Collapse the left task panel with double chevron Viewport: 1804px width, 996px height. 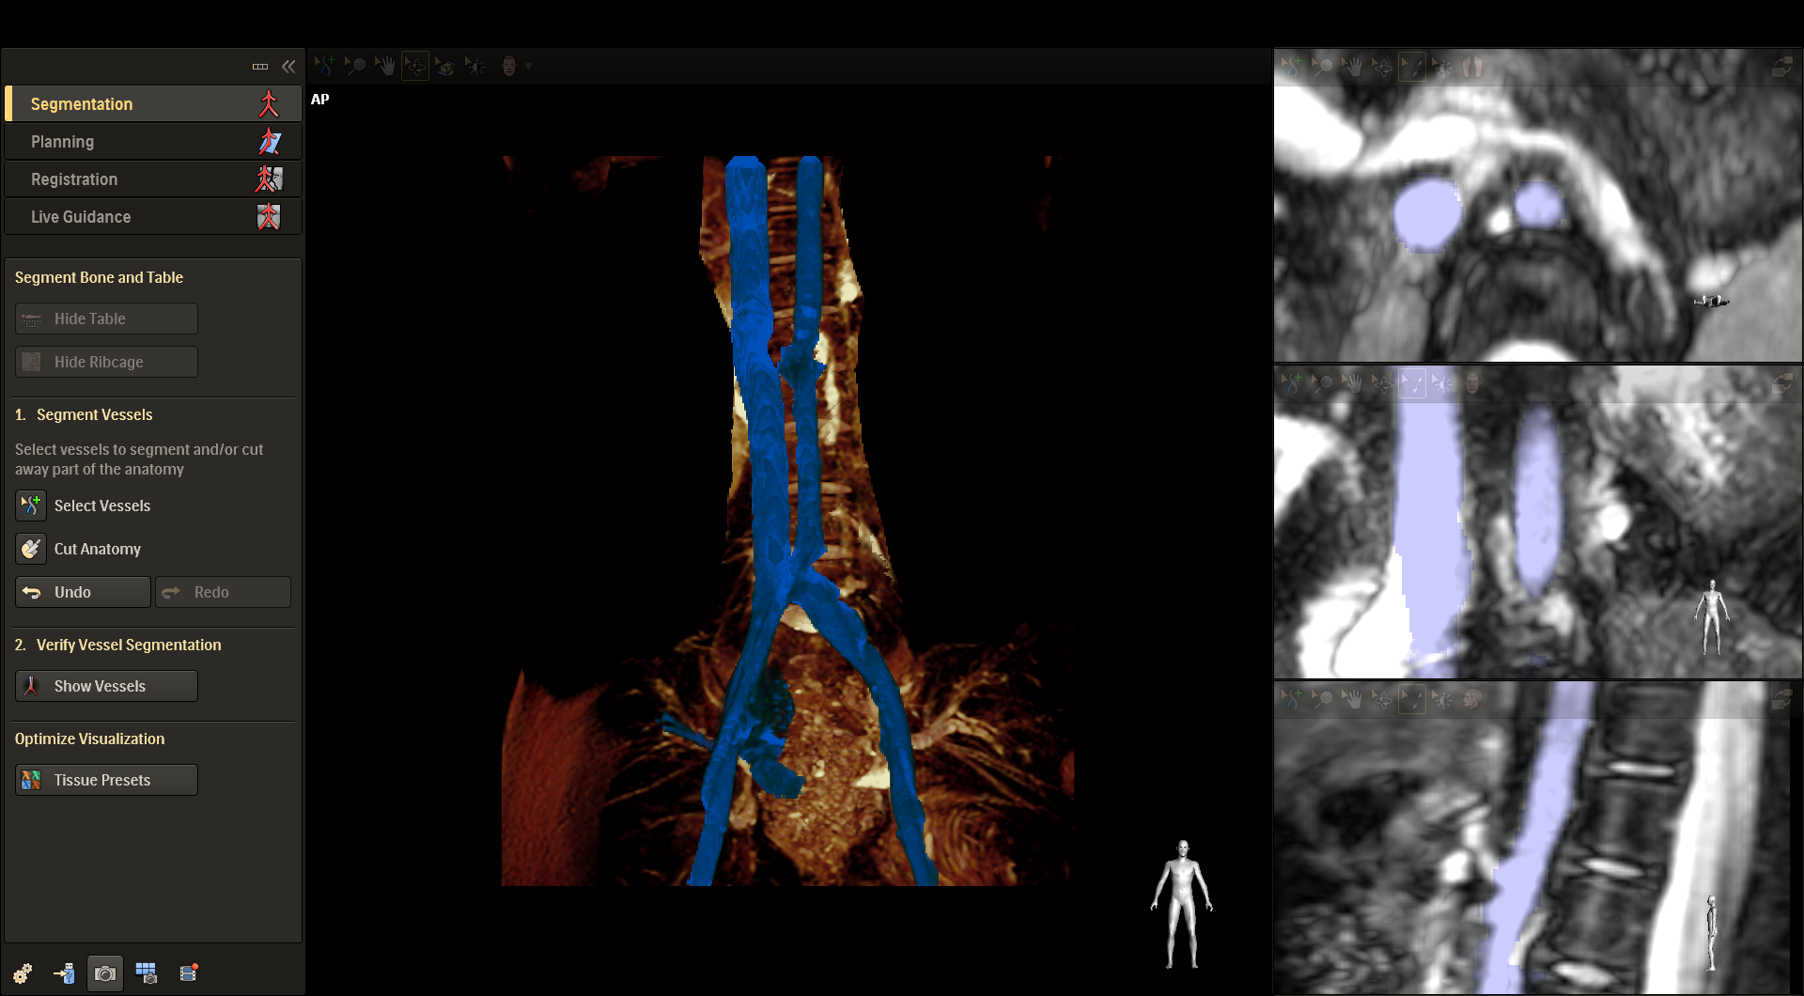[x=288, y=66]
